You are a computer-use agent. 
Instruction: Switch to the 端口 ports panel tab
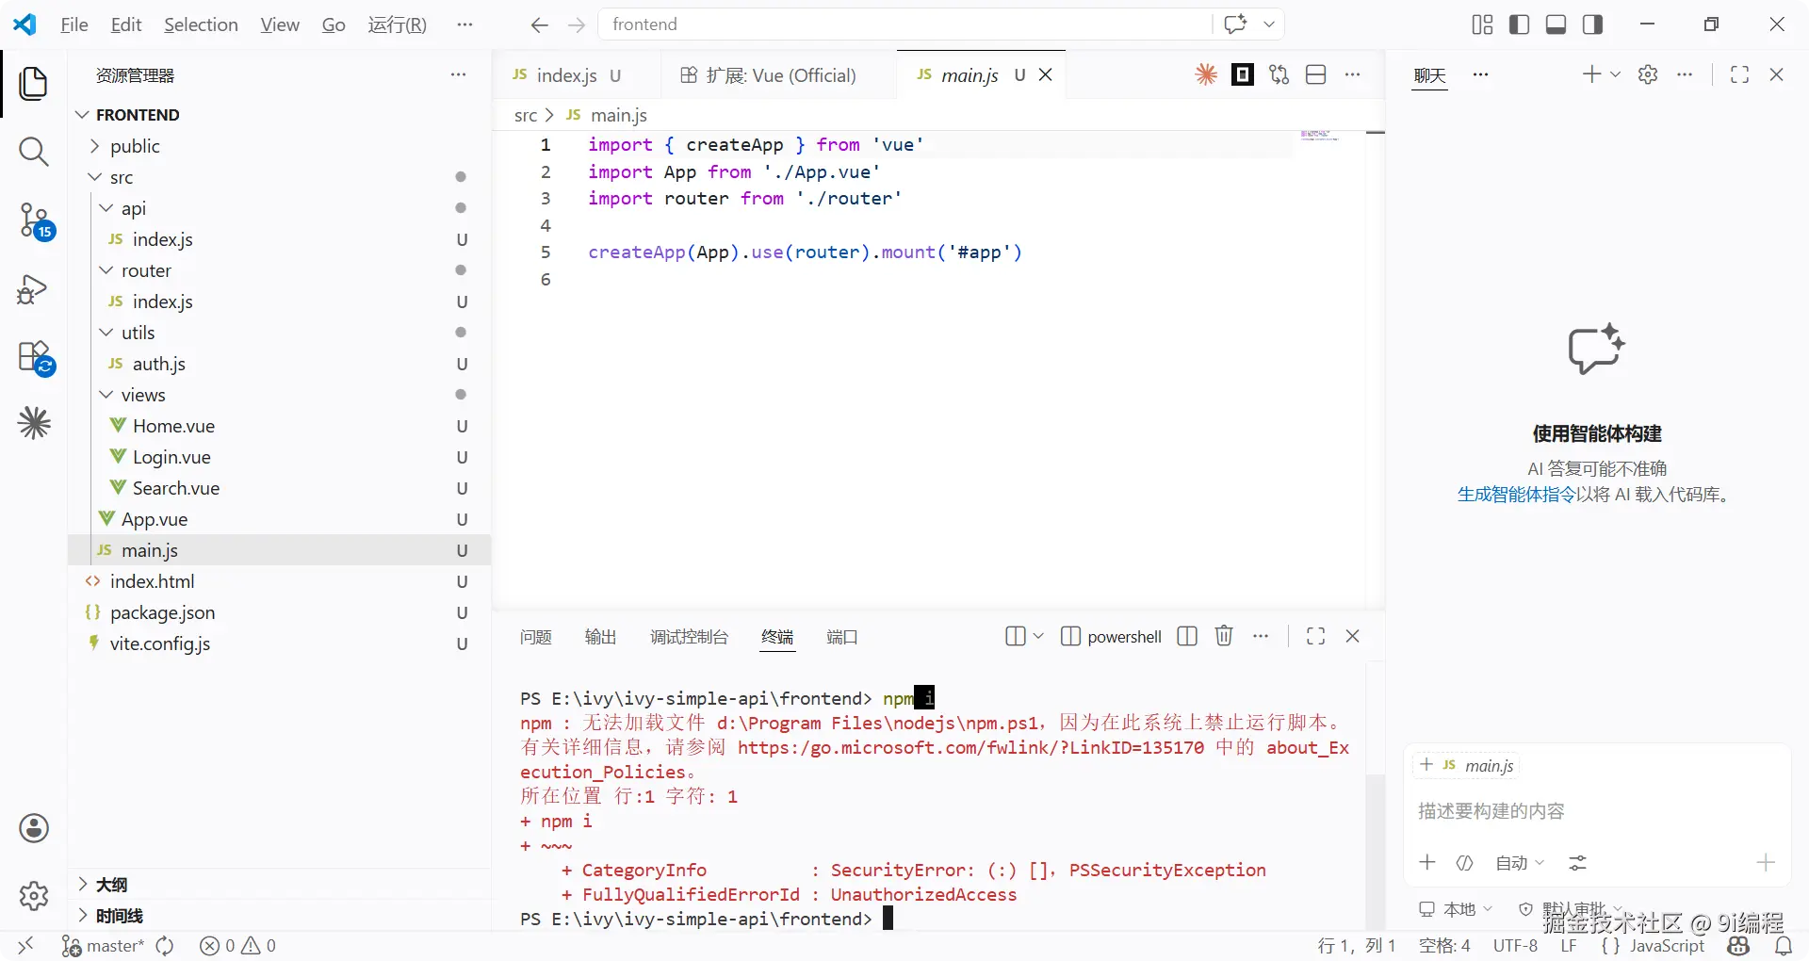click(841, 637)
